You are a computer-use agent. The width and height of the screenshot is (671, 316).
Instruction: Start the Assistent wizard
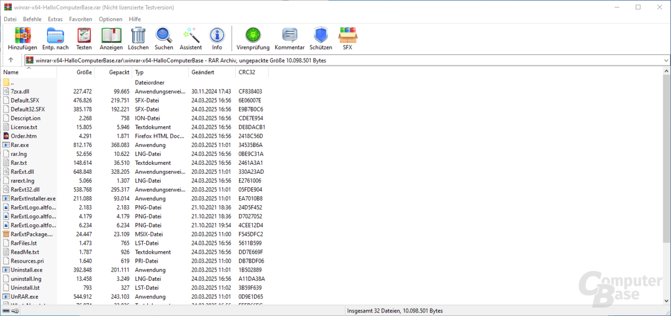point(190,38)
